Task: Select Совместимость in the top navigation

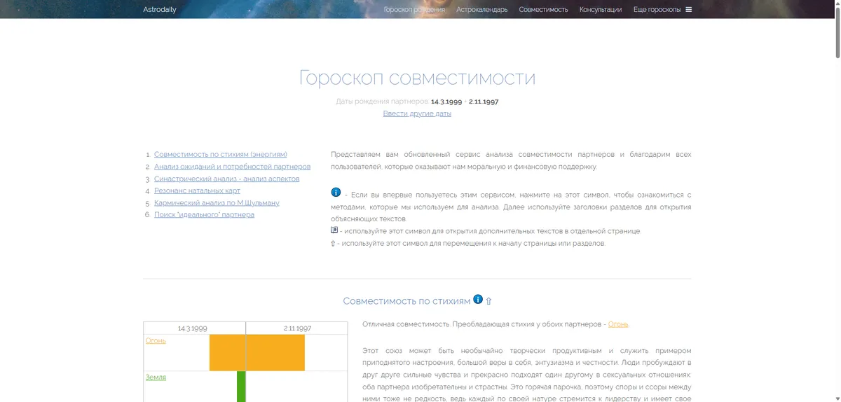Action: [543, 10]
